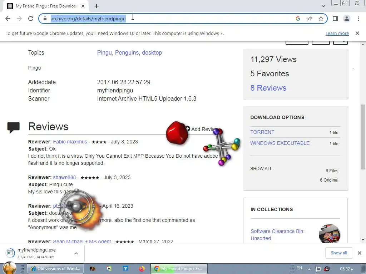Viewport: 366px width, 274px height.
Task: Click the forward navigation arrow
Action: coord(19,19)
